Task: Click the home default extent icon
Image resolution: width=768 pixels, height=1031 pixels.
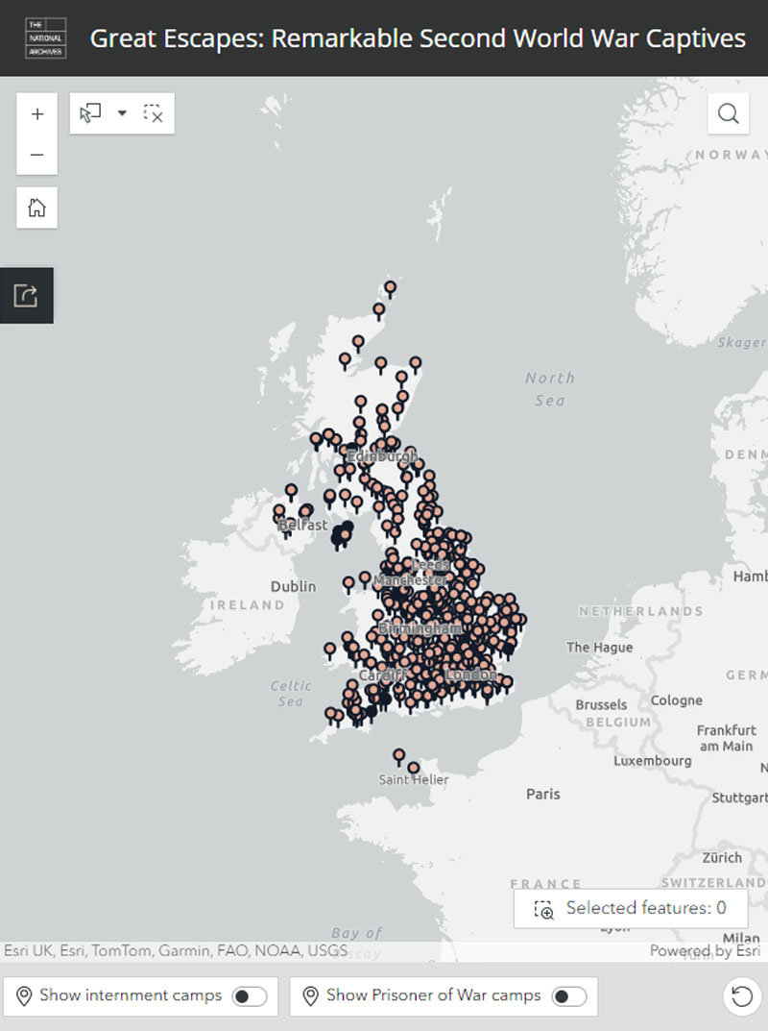Action: 36,208
